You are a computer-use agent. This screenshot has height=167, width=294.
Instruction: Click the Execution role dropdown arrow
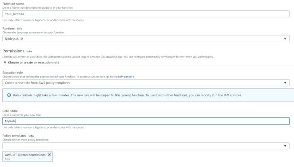(x=285, y=83)
